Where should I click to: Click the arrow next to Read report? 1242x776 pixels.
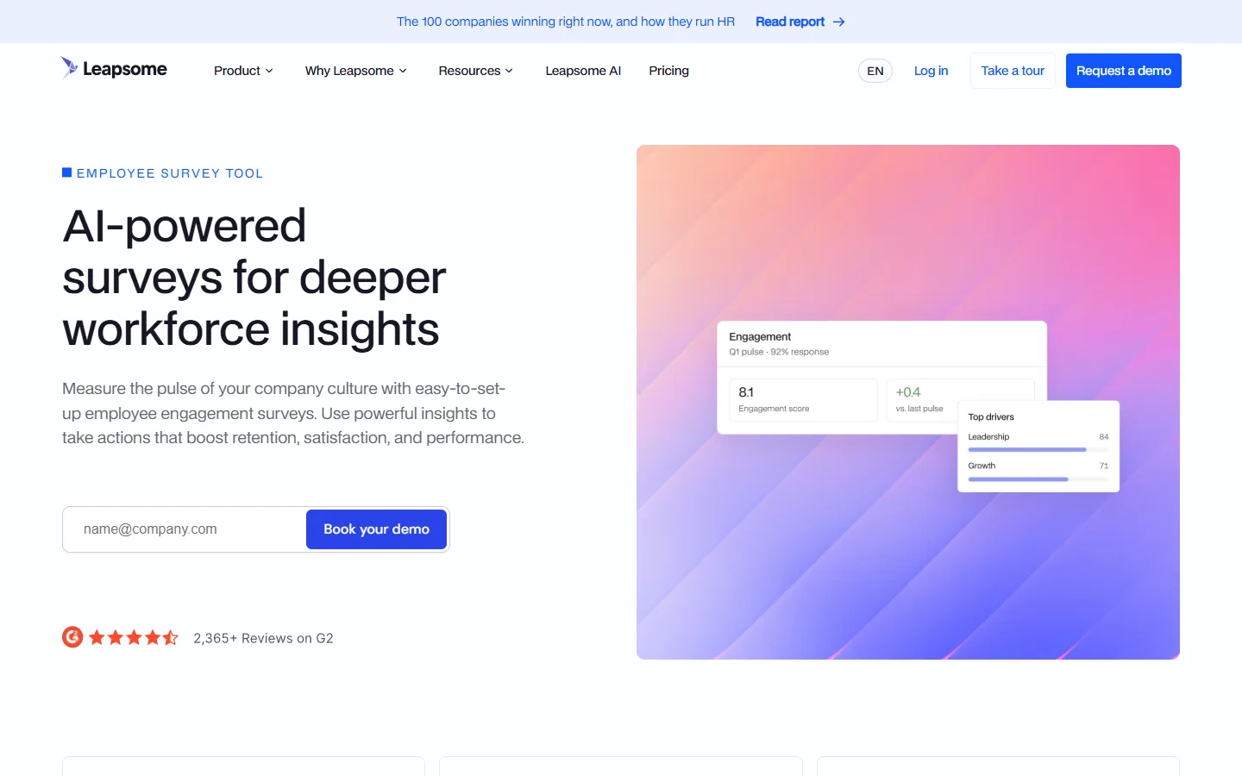tap(839, 22)
